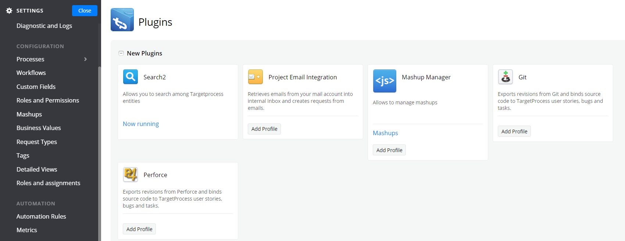Add Profile for Project Email Integration

[264, 129]
